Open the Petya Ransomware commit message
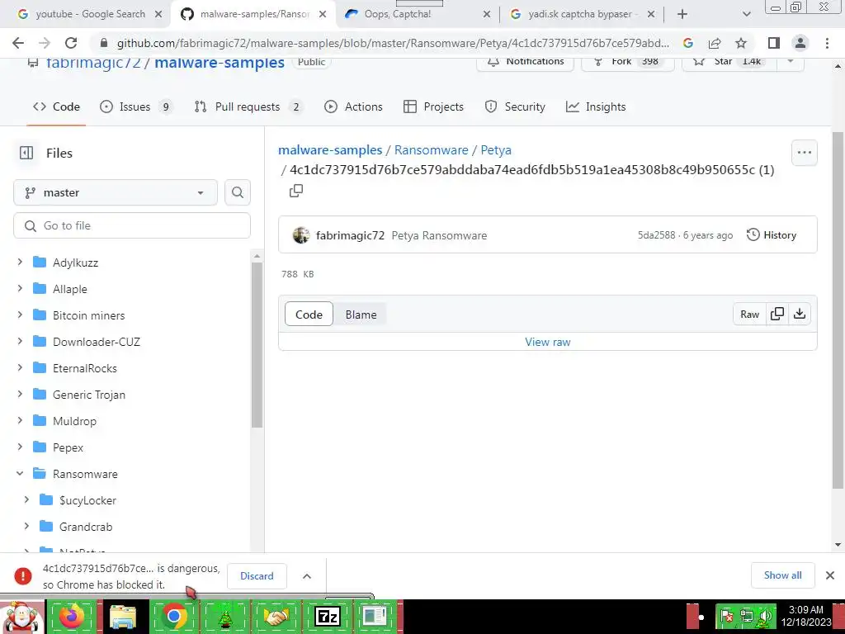 [439, 235]
